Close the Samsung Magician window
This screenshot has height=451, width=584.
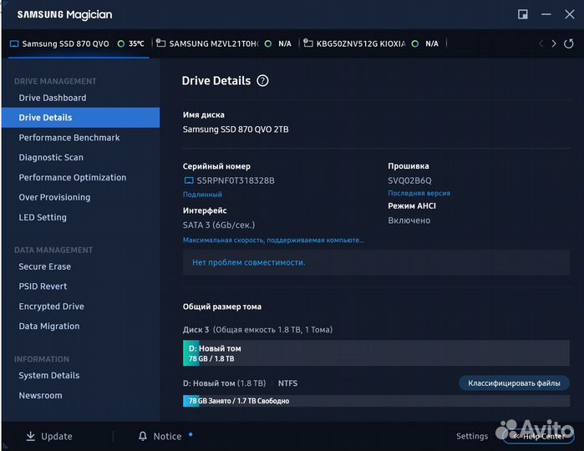pos(569,14)
